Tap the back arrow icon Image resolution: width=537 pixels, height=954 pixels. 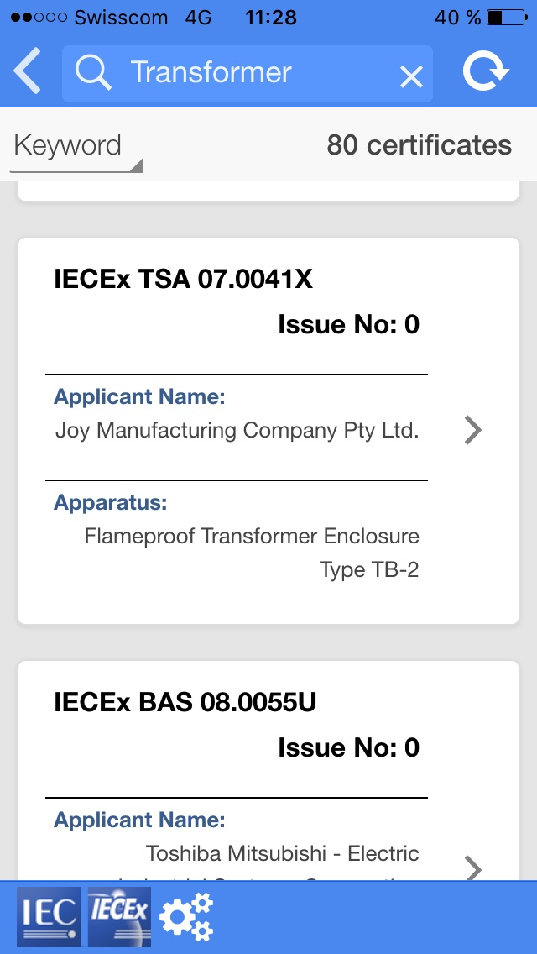[x=27, y=71]
